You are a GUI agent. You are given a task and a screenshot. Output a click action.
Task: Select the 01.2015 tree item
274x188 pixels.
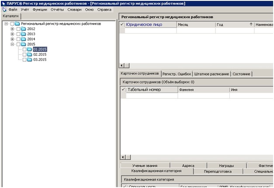pos(40,49)
